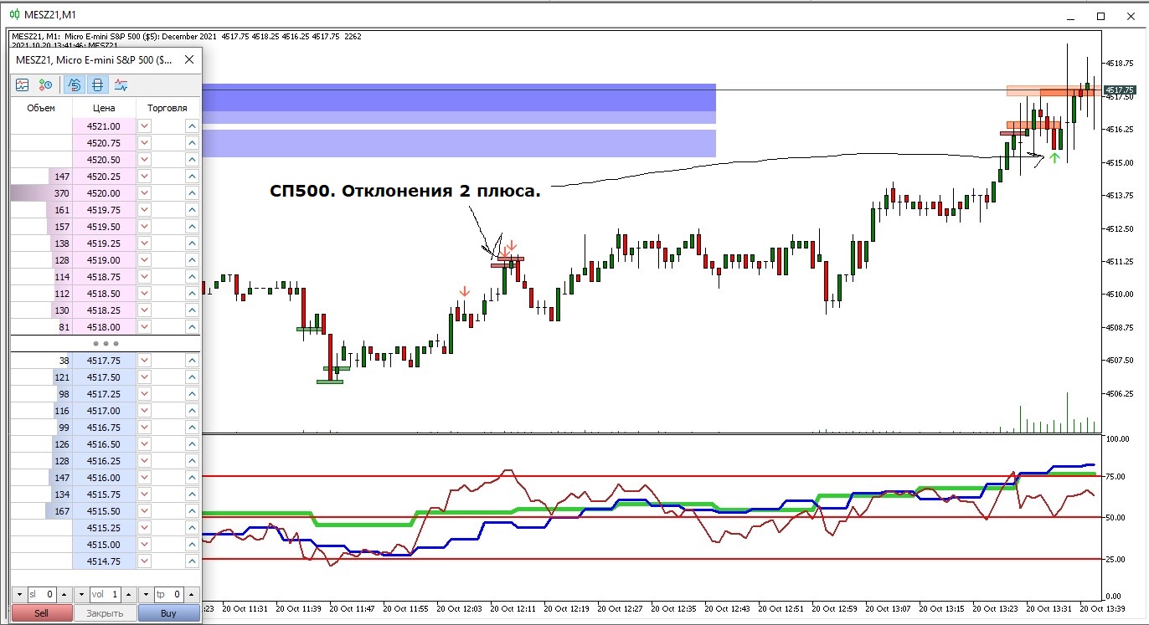
Task: Click the 370 volume cell
Action: tap(41, 193)
